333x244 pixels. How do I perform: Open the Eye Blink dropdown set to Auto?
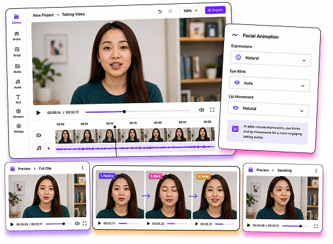coord(269,84)
